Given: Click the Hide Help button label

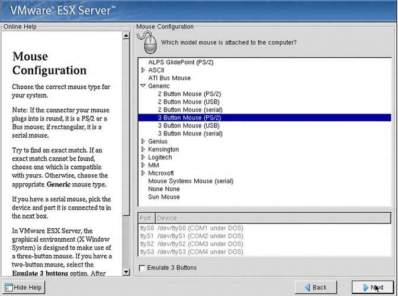Looking at the screenshot, I should tap(27, 288).
